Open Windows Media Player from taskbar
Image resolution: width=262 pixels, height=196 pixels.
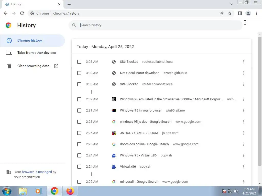click(x=38, y=191)
